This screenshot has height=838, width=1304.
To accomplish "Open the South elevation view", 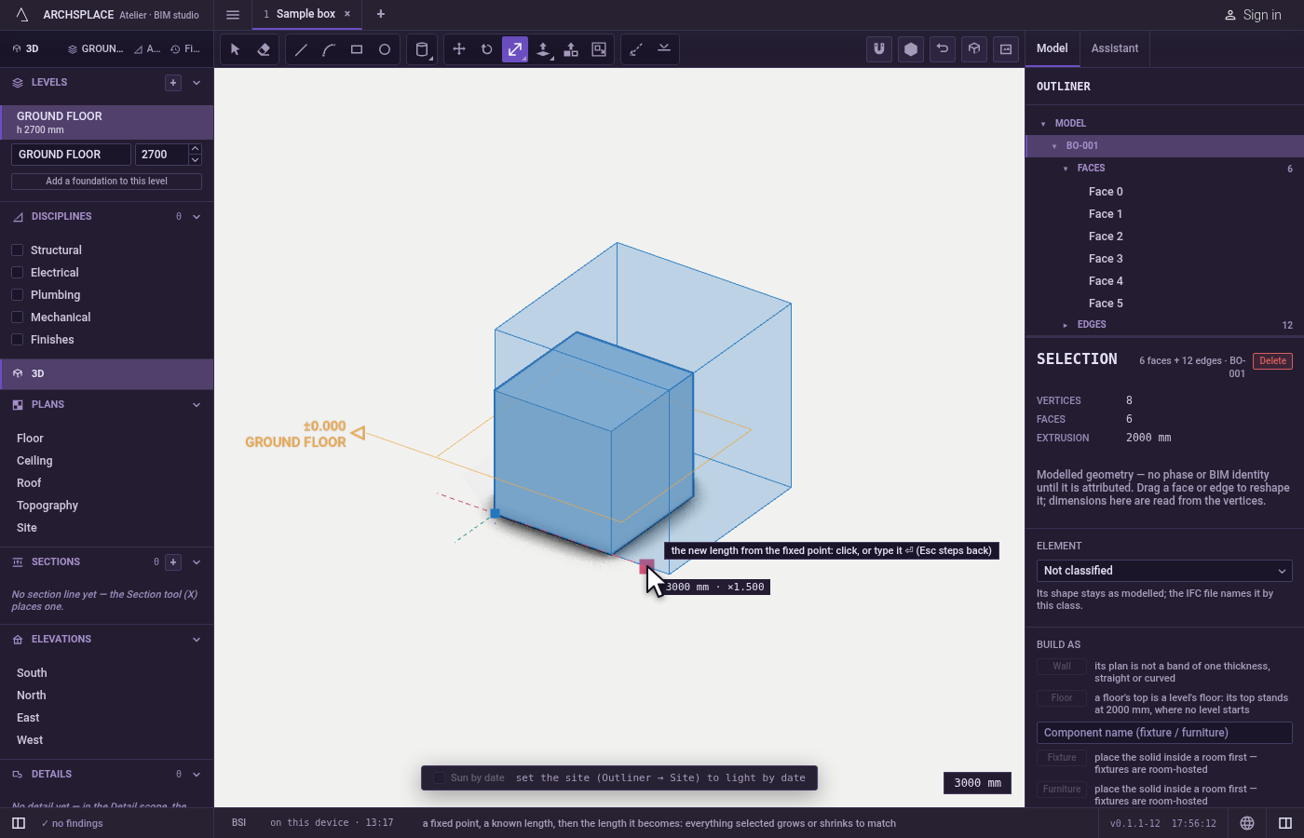I will point(32,673).
